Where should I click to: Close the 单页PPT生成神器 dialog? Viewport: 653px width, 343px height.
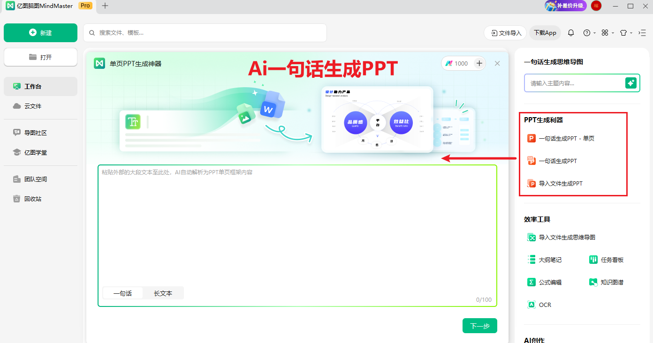(497, 63)
